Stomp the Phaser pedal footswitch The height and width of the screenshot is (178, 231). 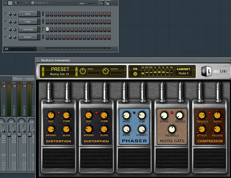click(x=134, y=159)
